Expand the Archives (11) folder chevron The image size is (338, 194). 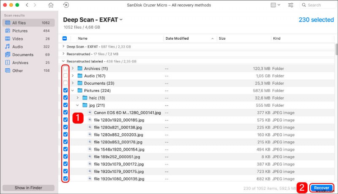pyautogui.click(x=73, y=68)
